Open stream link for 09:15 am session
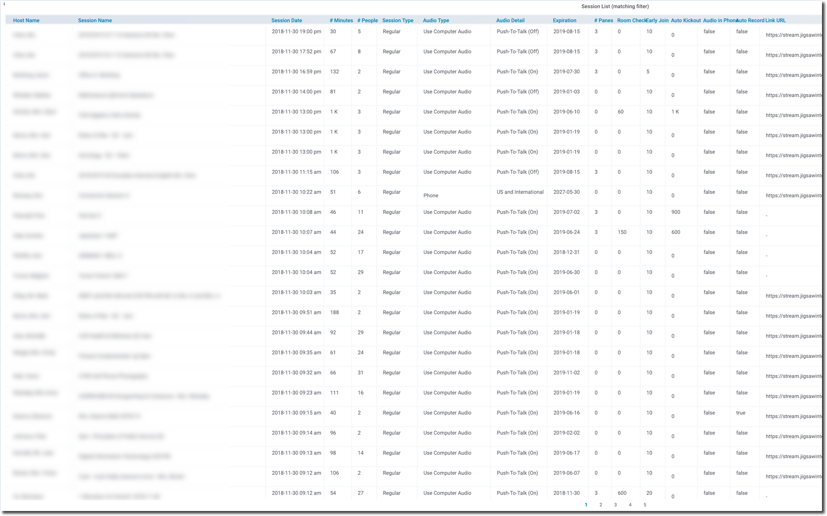 pos(793,417)
